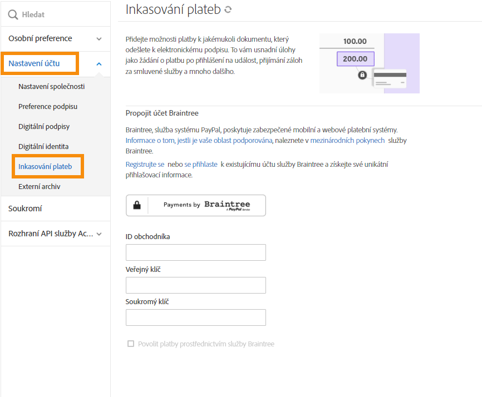The width and height of the screenshot is (482, 397).
Task: Open mezinárodních pokynech link
Action: [x=347, y=141]
